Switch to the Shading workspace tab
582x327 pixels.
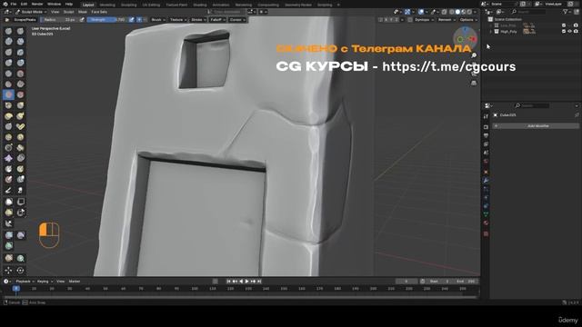click(200, 5)
